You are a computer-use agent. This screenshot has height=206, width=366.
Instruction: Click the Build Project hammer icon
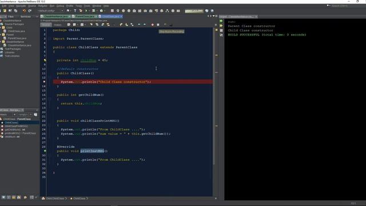pyautogui.click(x=75, y=11)
